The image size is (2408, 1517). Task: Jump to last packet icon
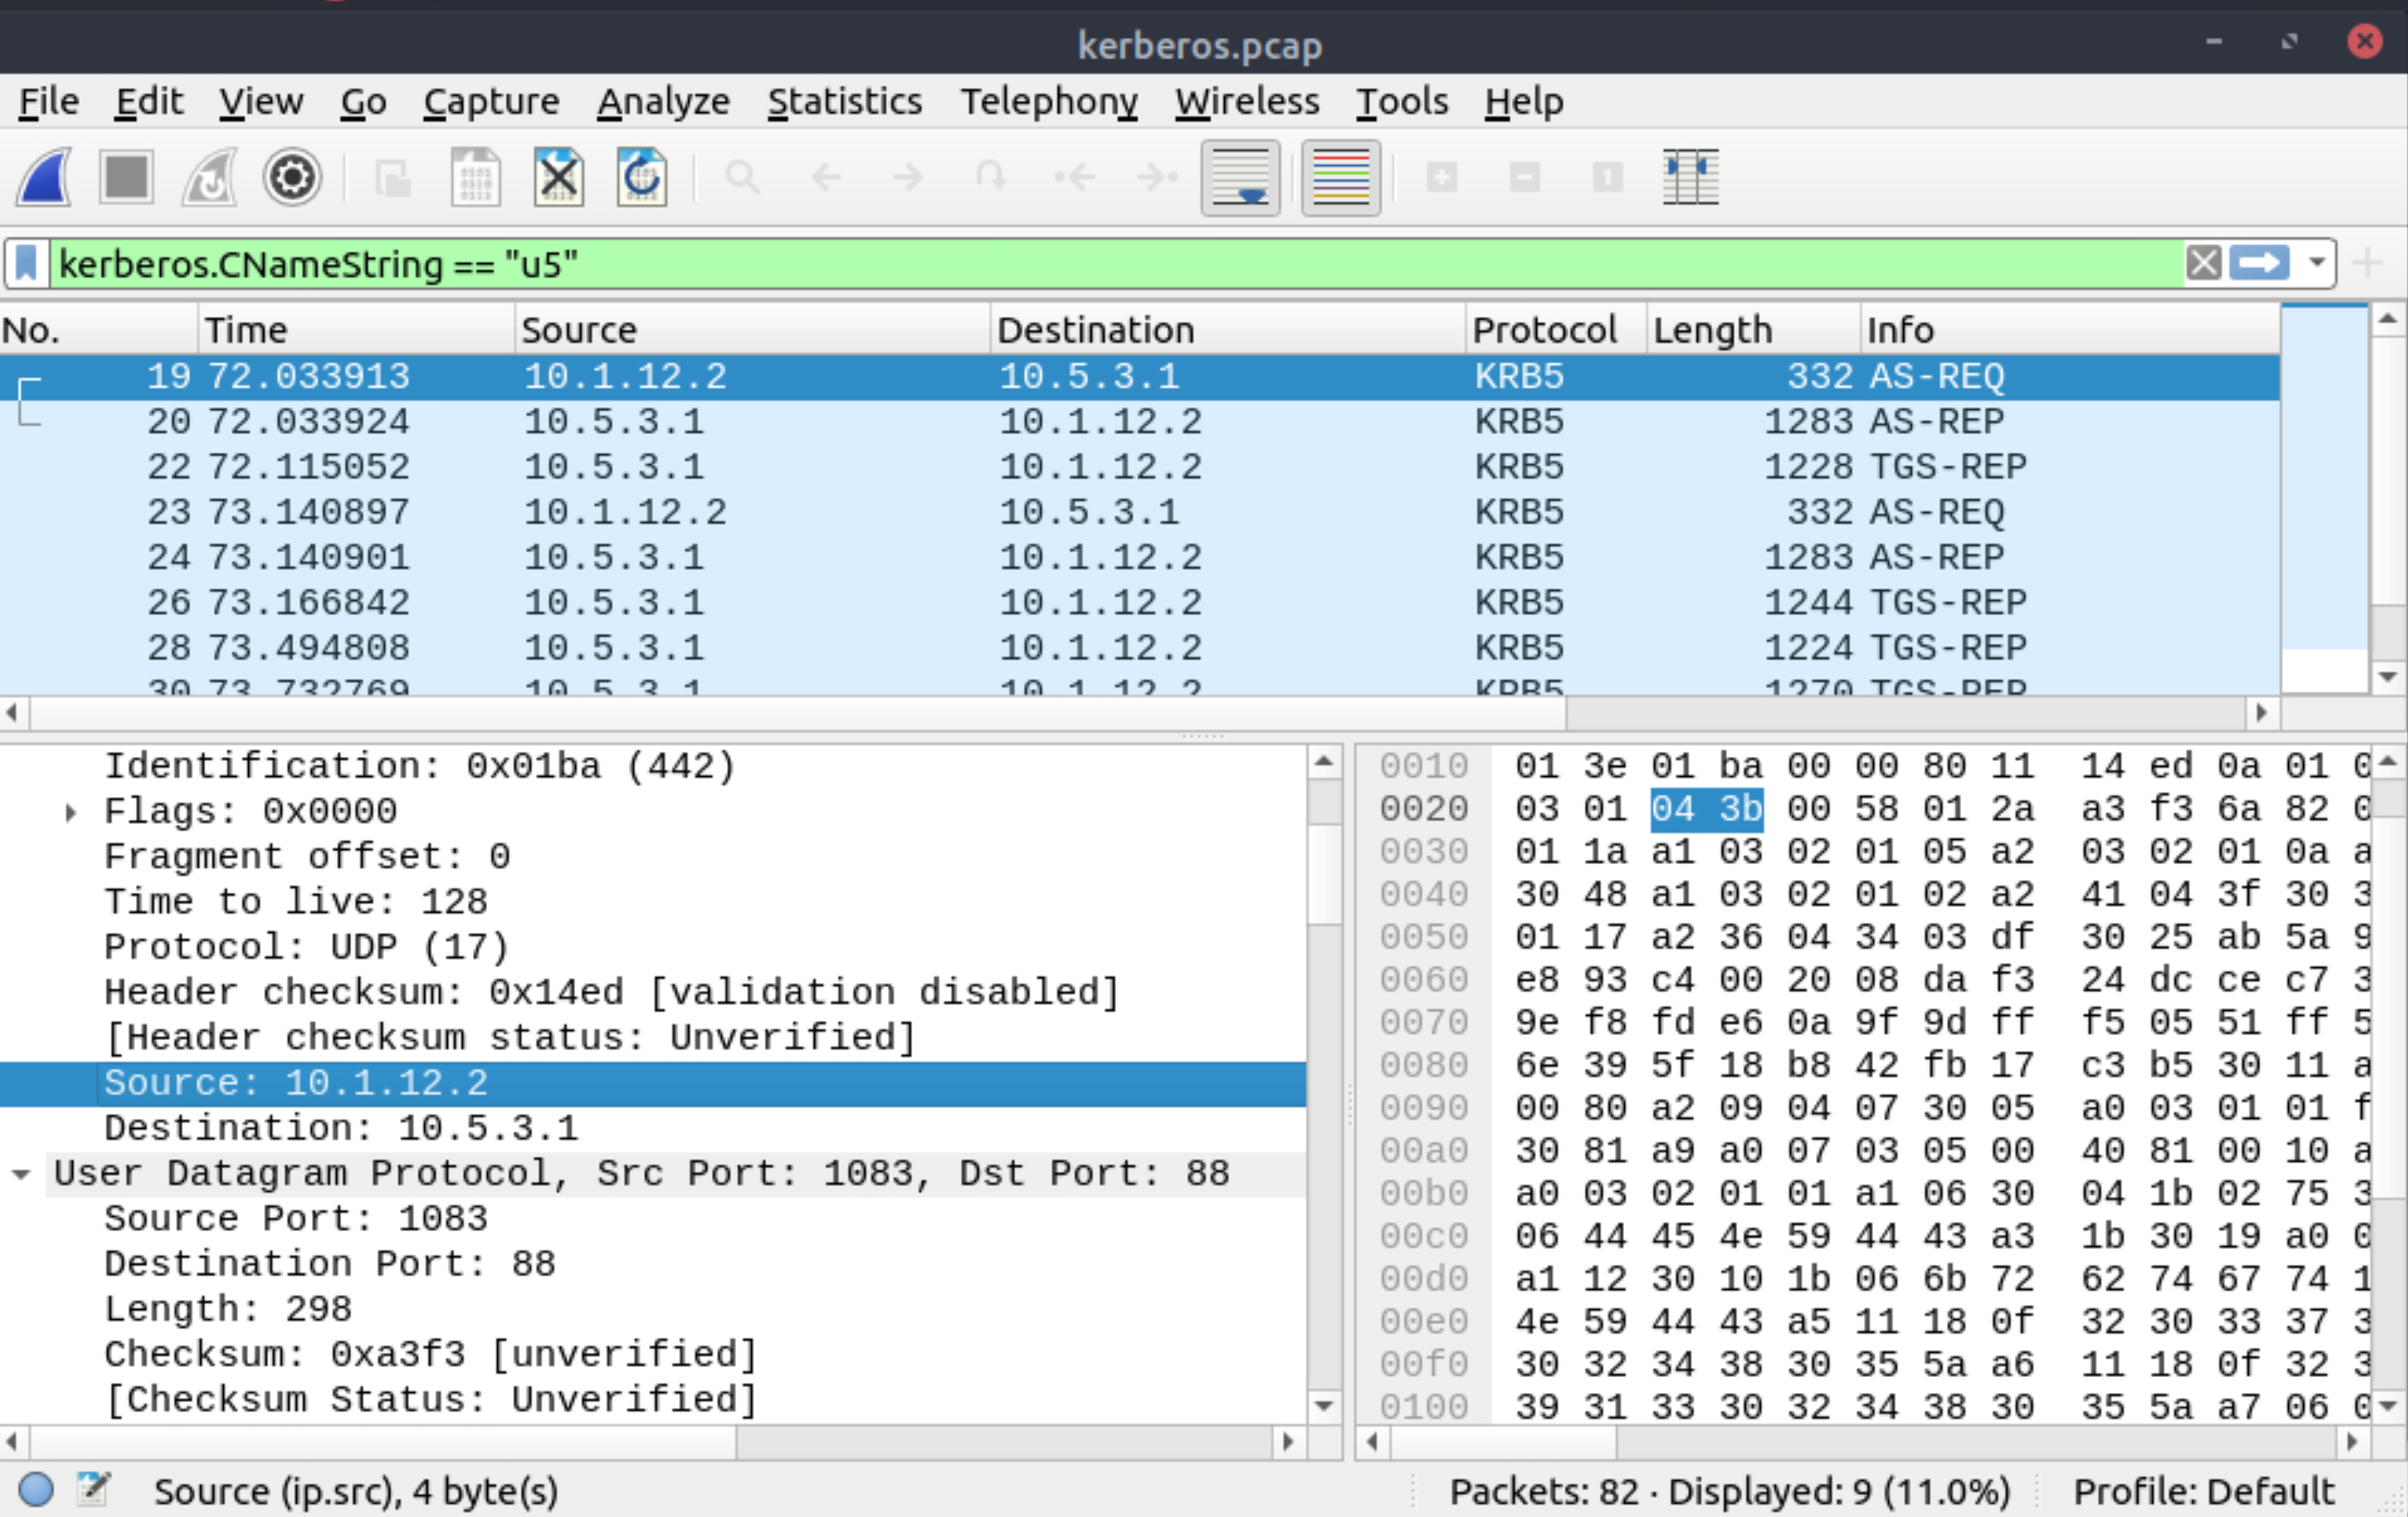(x=1158, y=177)
